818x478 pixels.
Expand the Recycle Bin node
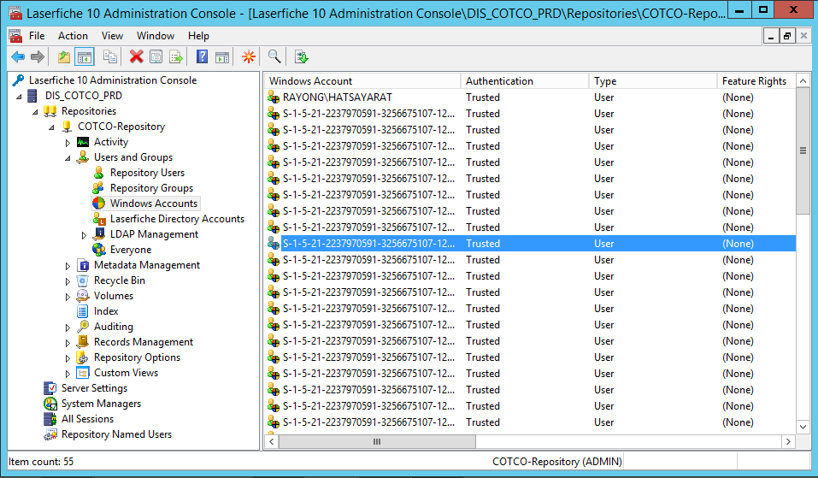pyautogui.click(x=68, y=281)
